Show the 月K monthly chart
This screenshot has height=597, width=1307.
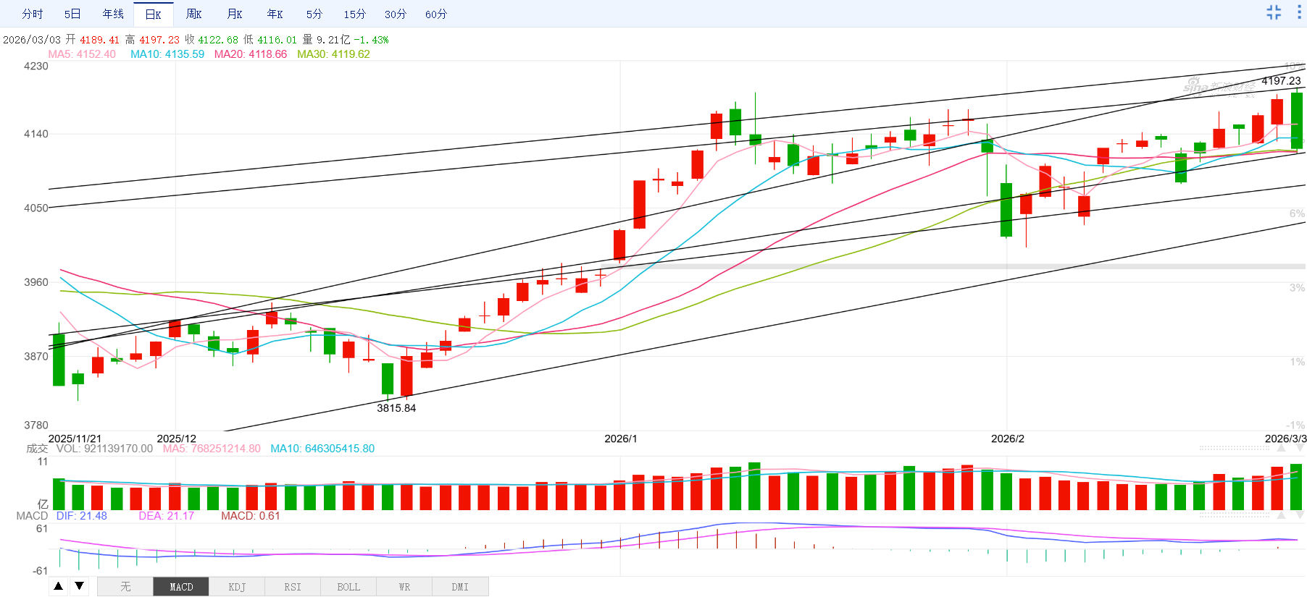(234, 14)
